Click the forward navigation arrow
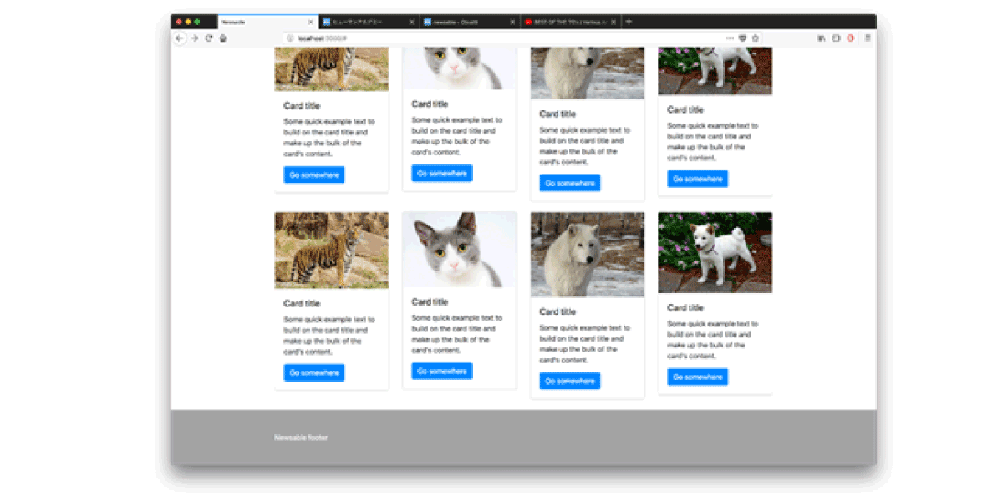Viewport: 1003px width, 501px height. pos(195,38)
